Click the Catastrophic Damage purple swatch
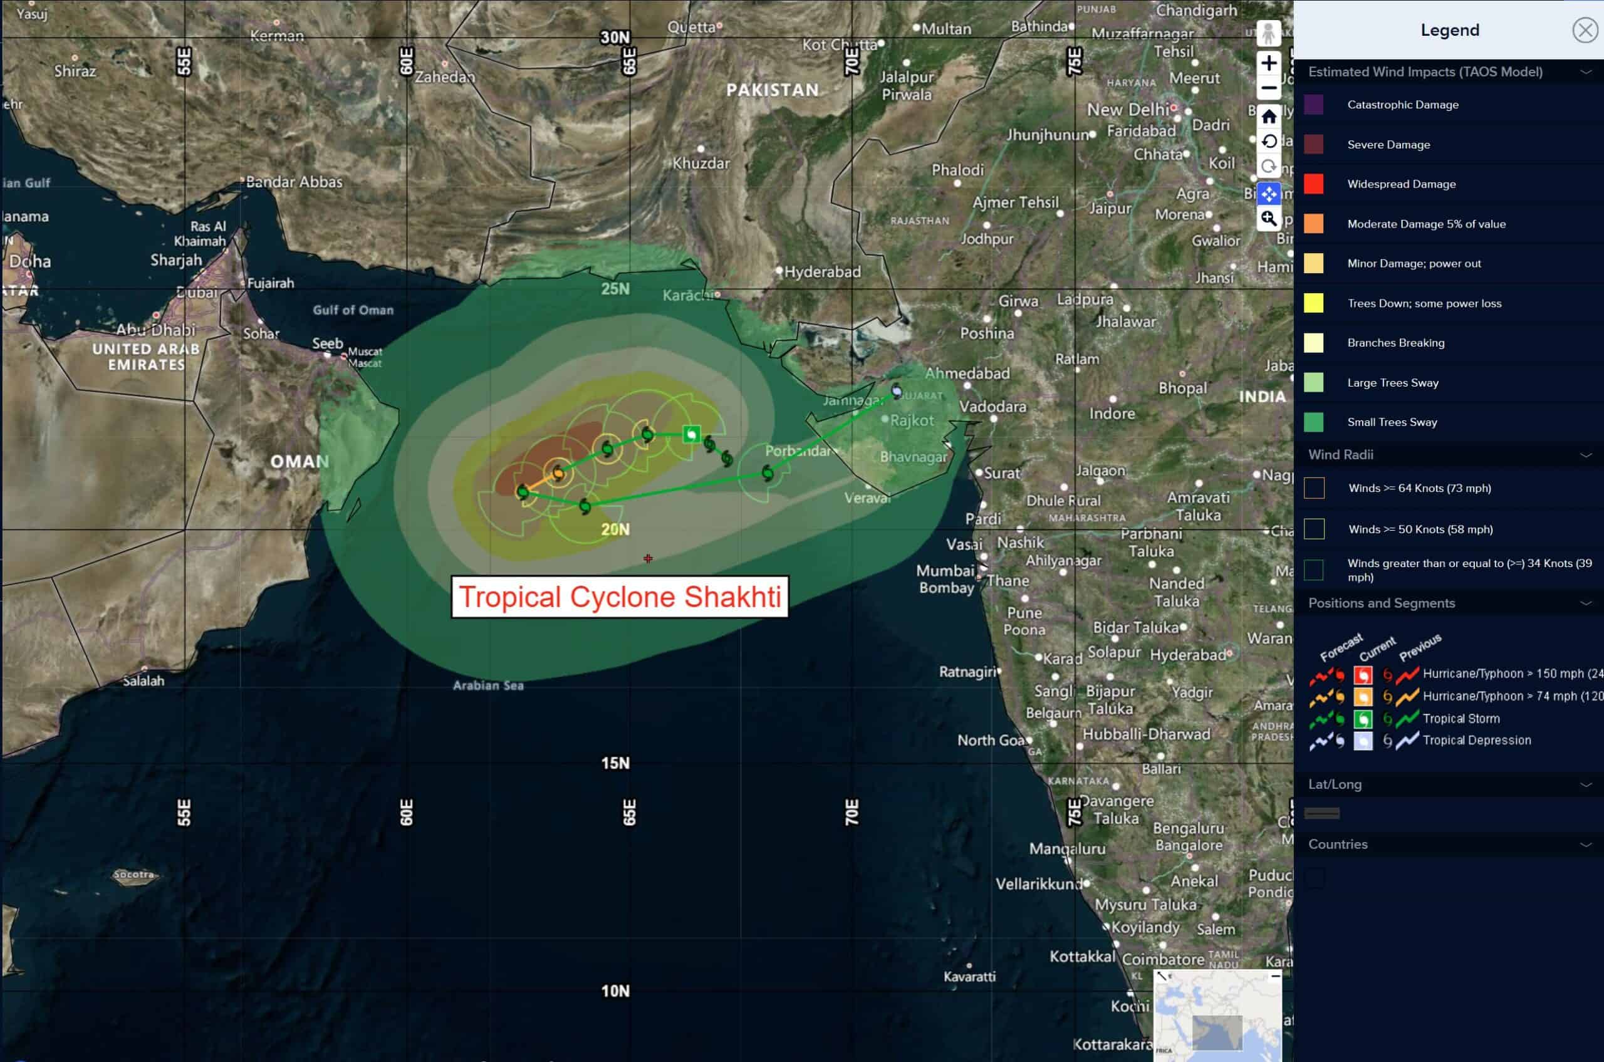The width and height of the screenshot is (1604, 1062). click(1313, 105)
